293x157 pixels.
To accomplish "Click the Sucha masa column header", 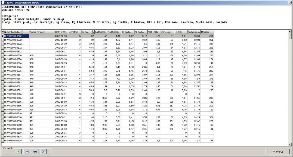I will (193, 32).
